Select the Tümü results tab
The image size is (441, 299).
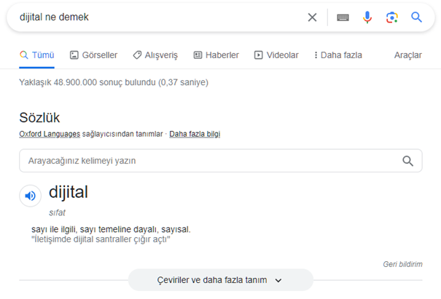(37, 55)
